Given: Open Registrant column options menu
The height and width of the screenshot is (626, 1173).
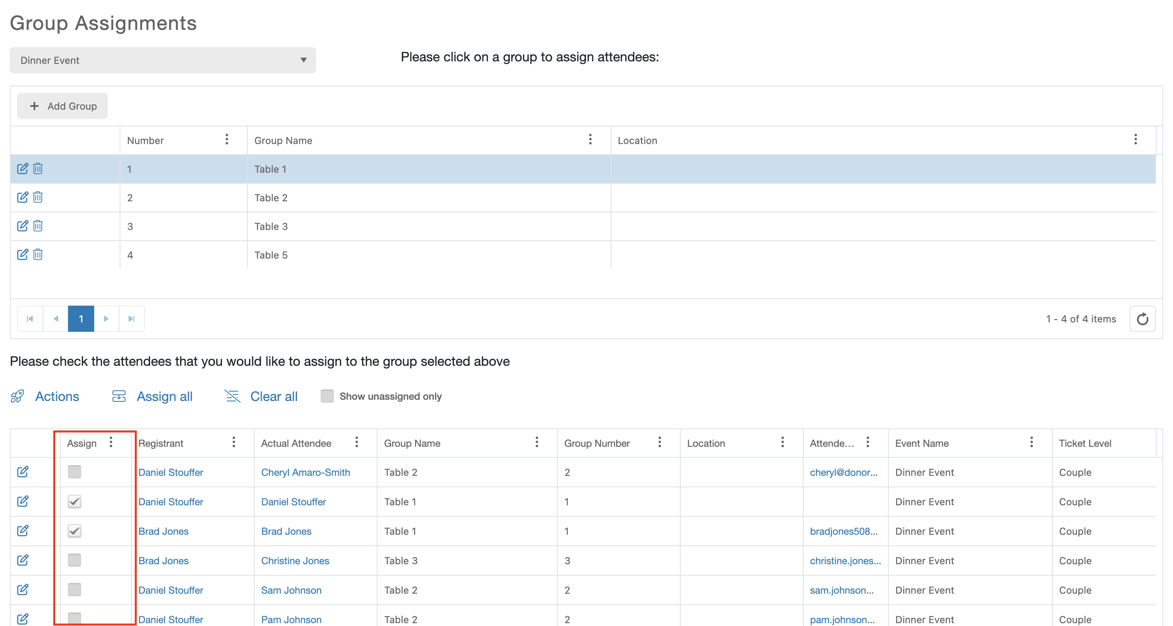Looking at the screenshot, I should click(233, 442).
